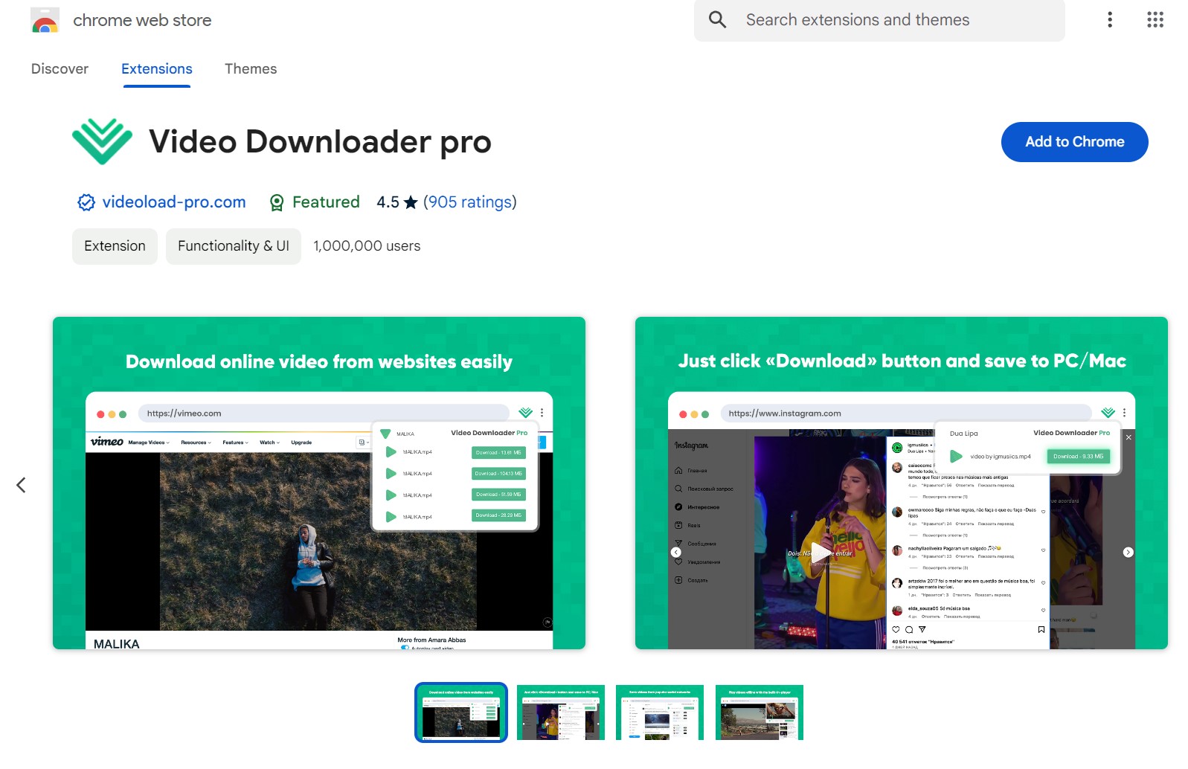1188x769 pixels.
Task: Select the fourth carousel thumbnail
Action: click(760, 712)
